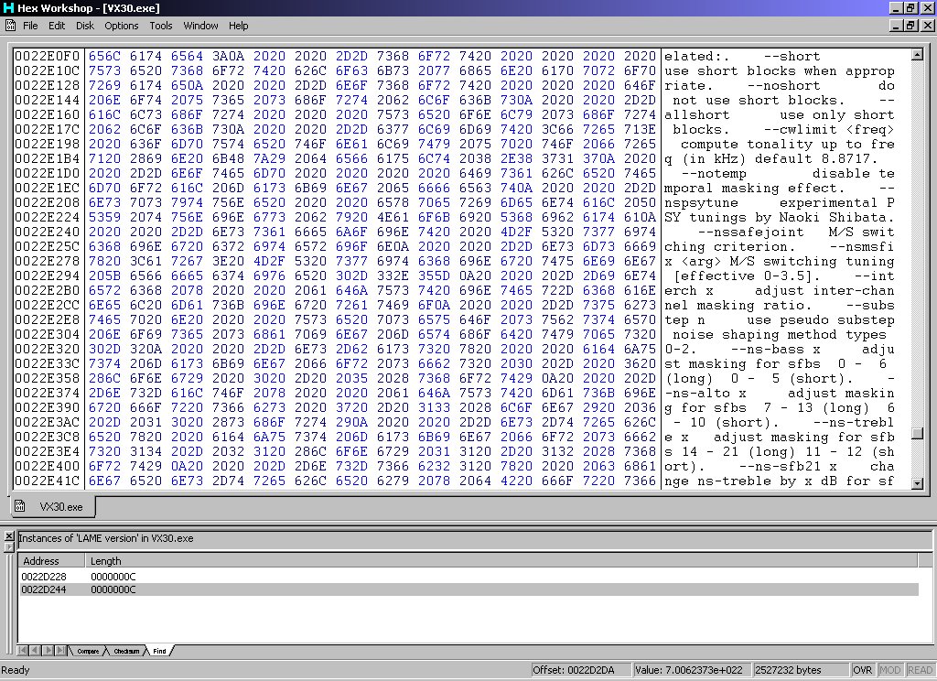Click hex word 713E in row 0022E17C

(640, 129)
